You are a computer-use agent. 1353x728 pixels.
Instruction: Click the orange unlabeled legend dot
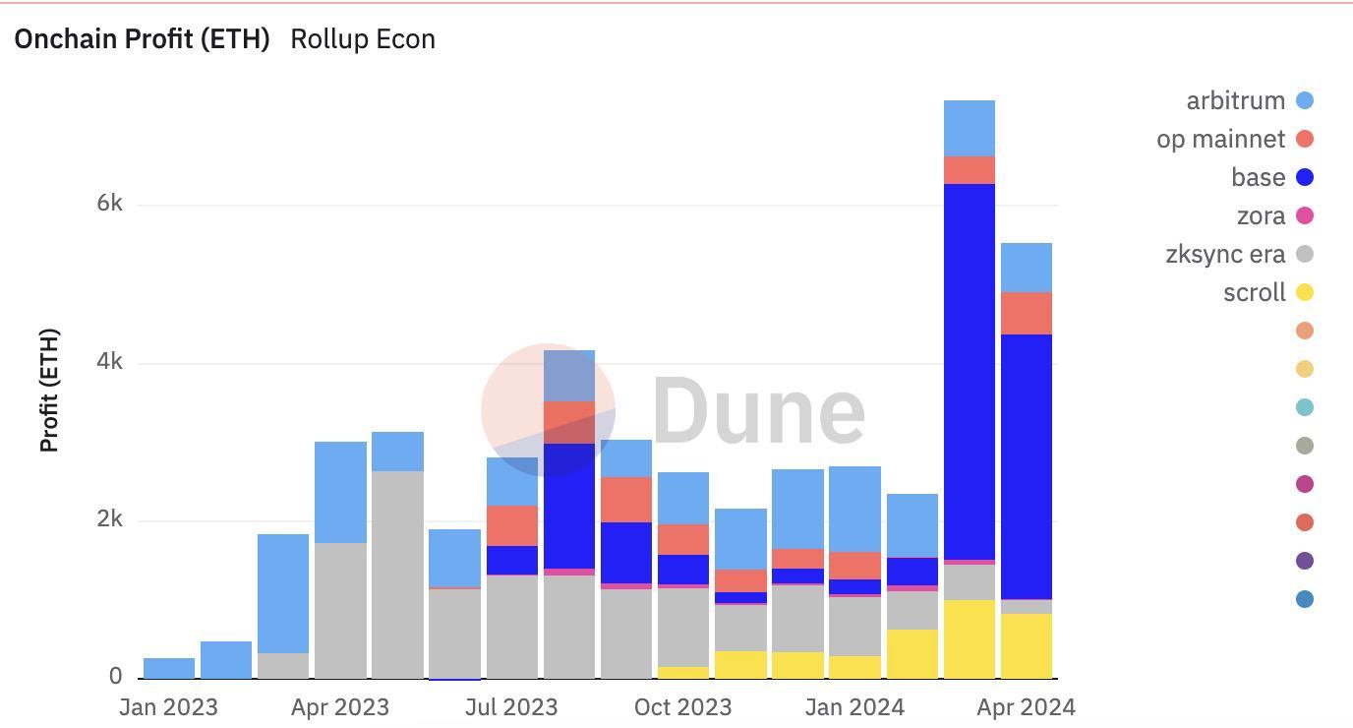point(1303,331)
